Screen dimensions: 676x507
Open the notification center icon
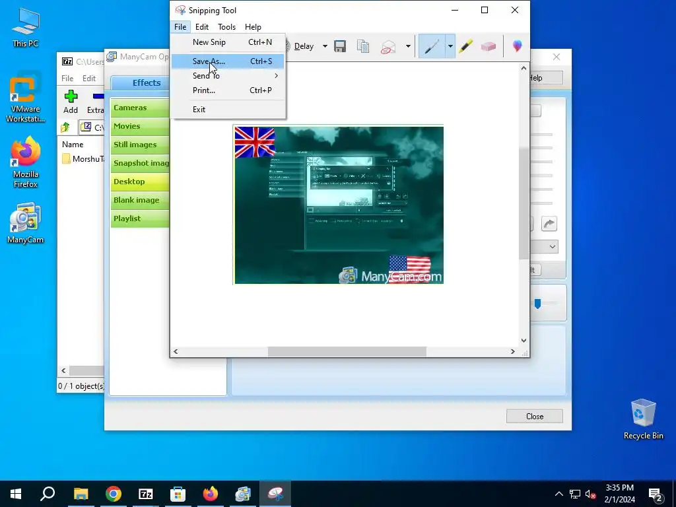click(656, 494)
